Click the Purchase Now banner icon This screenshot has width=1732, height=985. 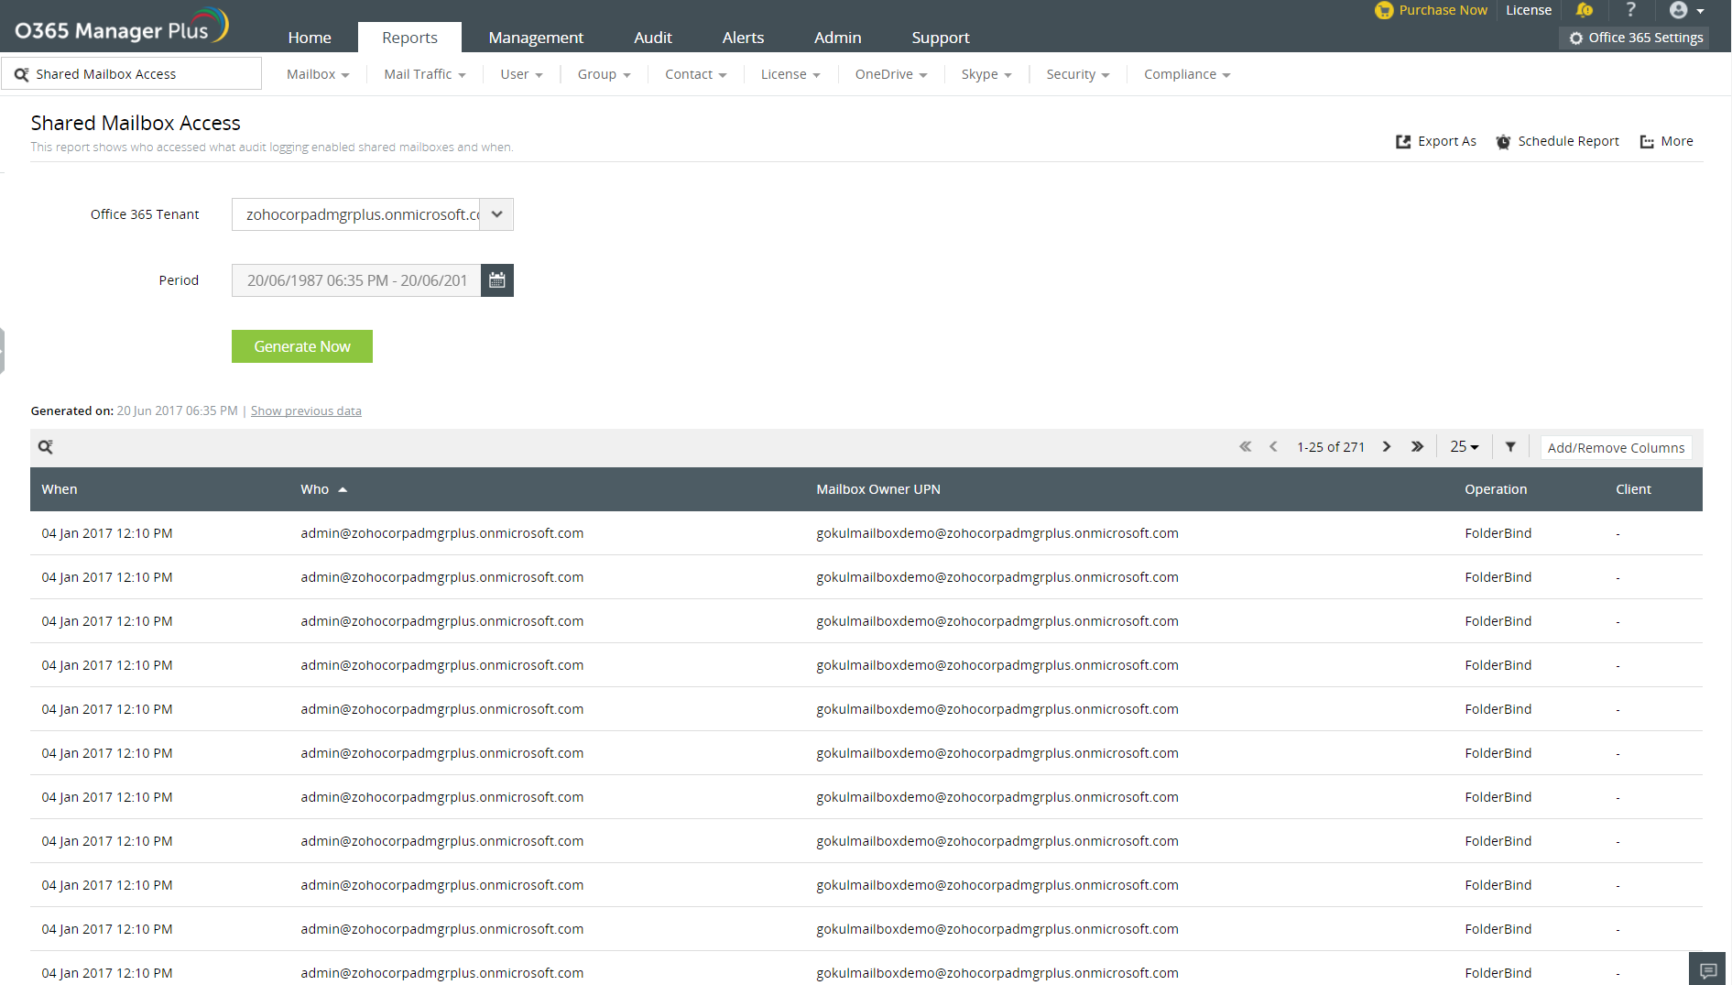[1384, 10]
